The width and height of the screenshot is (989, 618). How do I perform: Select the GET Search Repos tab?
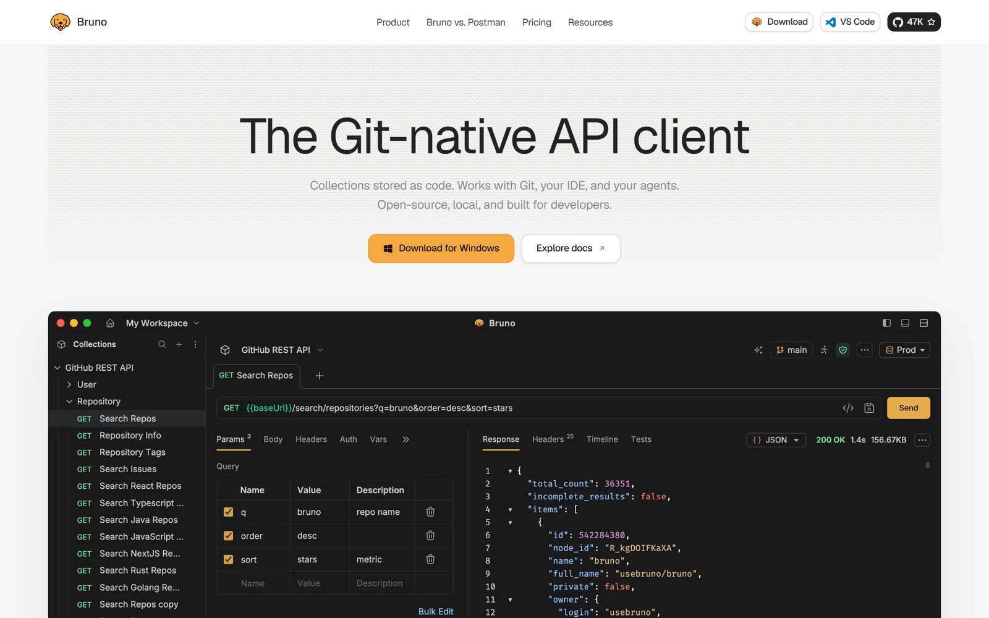pos(257,376)
